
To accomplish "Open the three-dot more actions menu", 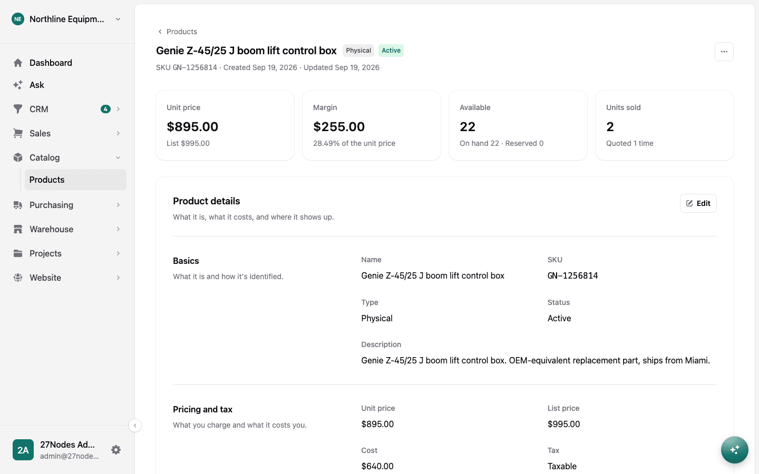I will click(724, 52).
